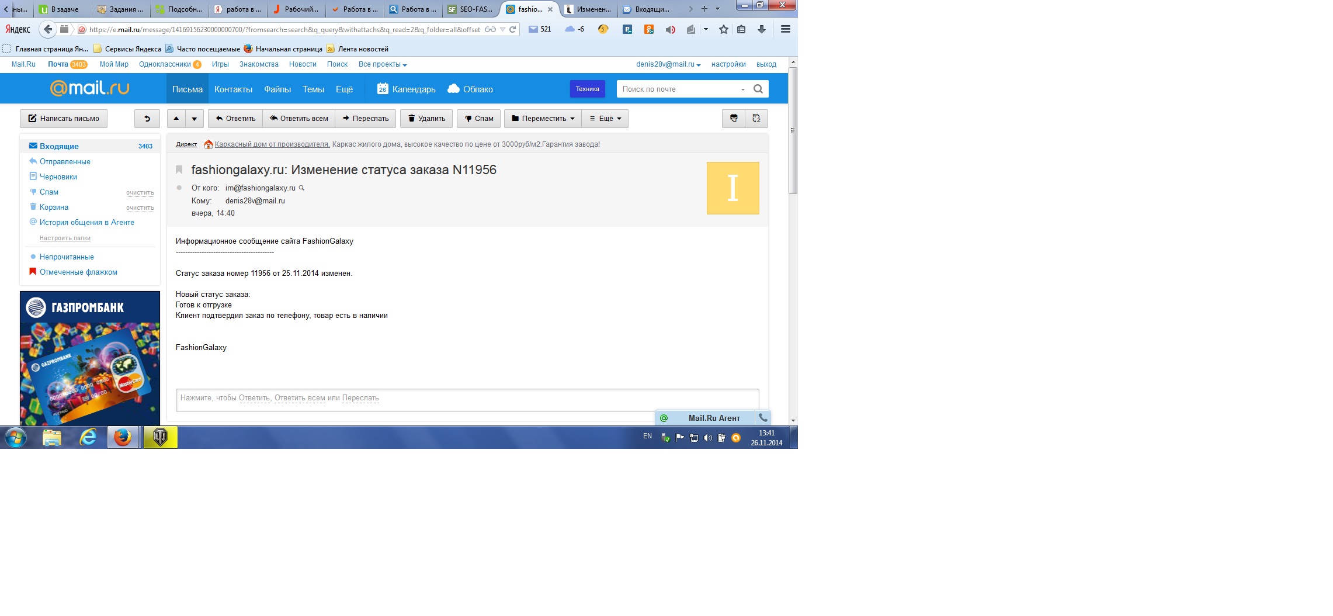Open the tab list dropdown arrow
This screenshot has height=616, width=1333.
click(x=718, y=9)
